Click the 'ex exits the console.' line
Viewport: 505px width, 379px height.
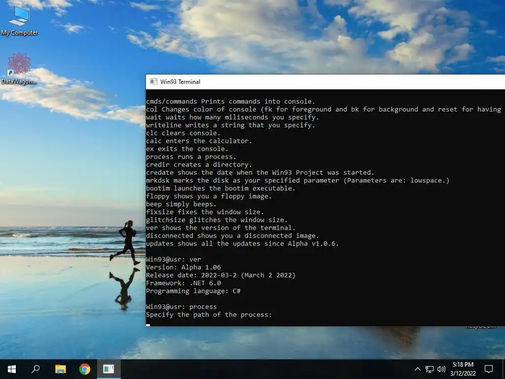pyautogui.click(x=187, y=149)
